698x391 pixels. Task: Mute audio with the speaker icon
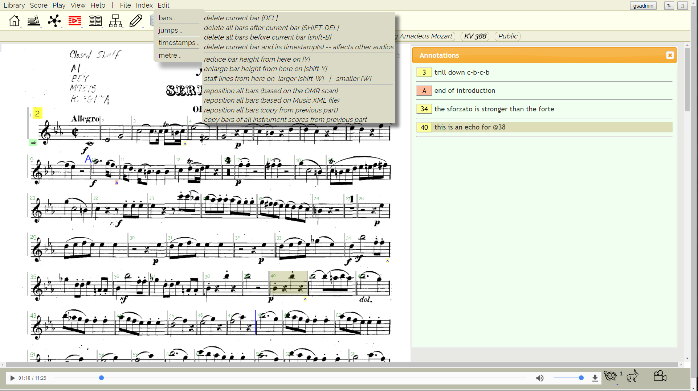[x=540, y=378]
